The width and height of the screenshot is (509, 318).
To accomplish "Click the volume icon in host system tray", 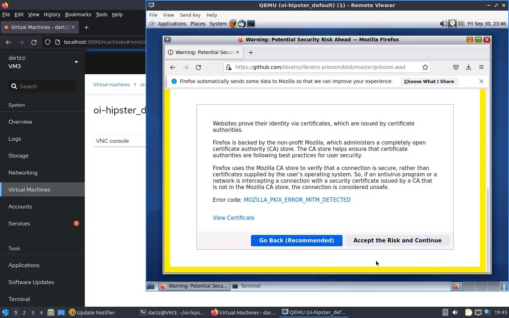I will pos(455,312).
